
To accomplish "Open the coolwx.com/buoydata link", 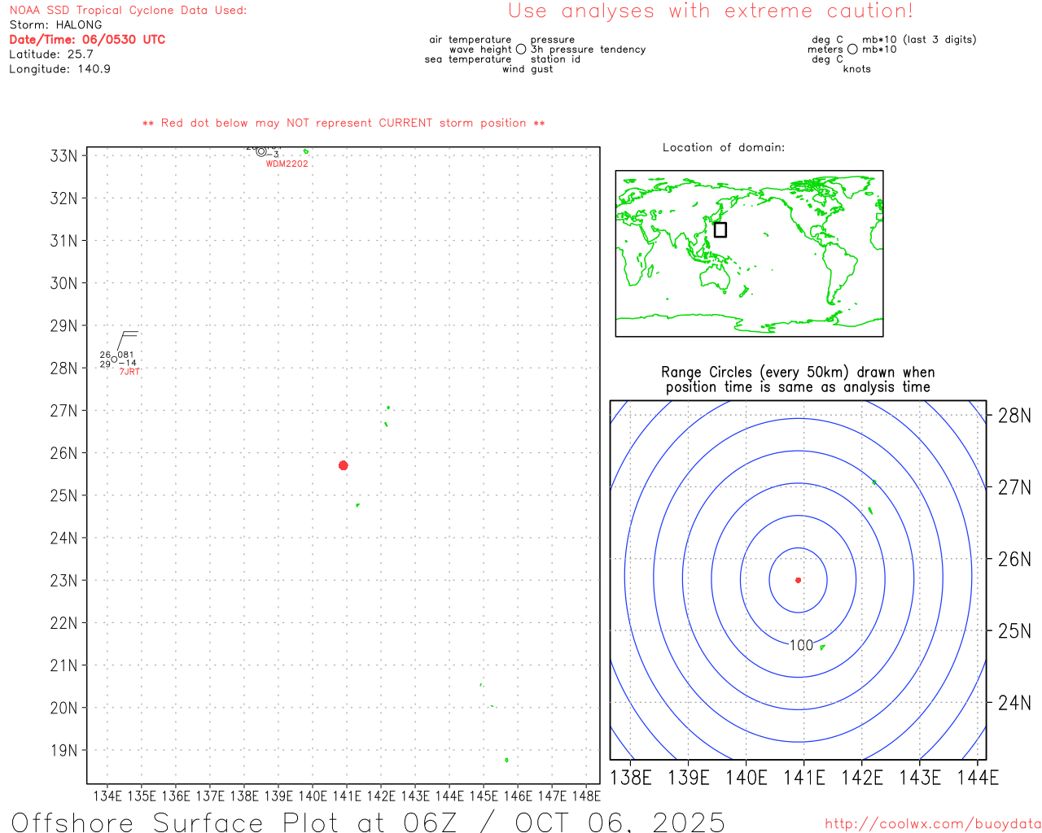I will pyautogui.click(x=932, y=824).
